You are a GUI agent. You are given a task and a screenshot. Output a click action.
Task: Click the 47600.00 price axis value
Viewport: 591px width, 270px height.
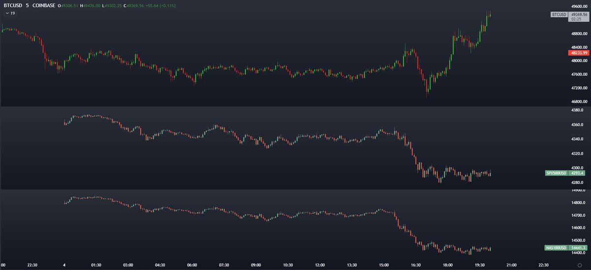579,74
